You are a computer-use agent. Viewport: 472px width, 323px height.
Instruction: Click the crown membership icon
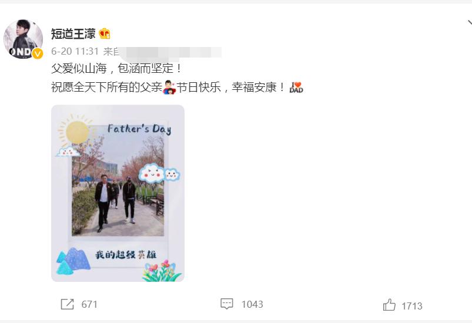click(x=105, y=33)
